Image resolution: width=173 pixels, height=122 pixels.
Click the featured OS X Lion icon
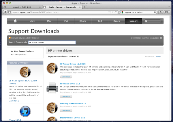25,72
